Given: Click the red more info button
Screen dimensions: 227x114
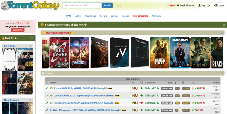Looking at the screenshot, I should [x=18, y=30].
